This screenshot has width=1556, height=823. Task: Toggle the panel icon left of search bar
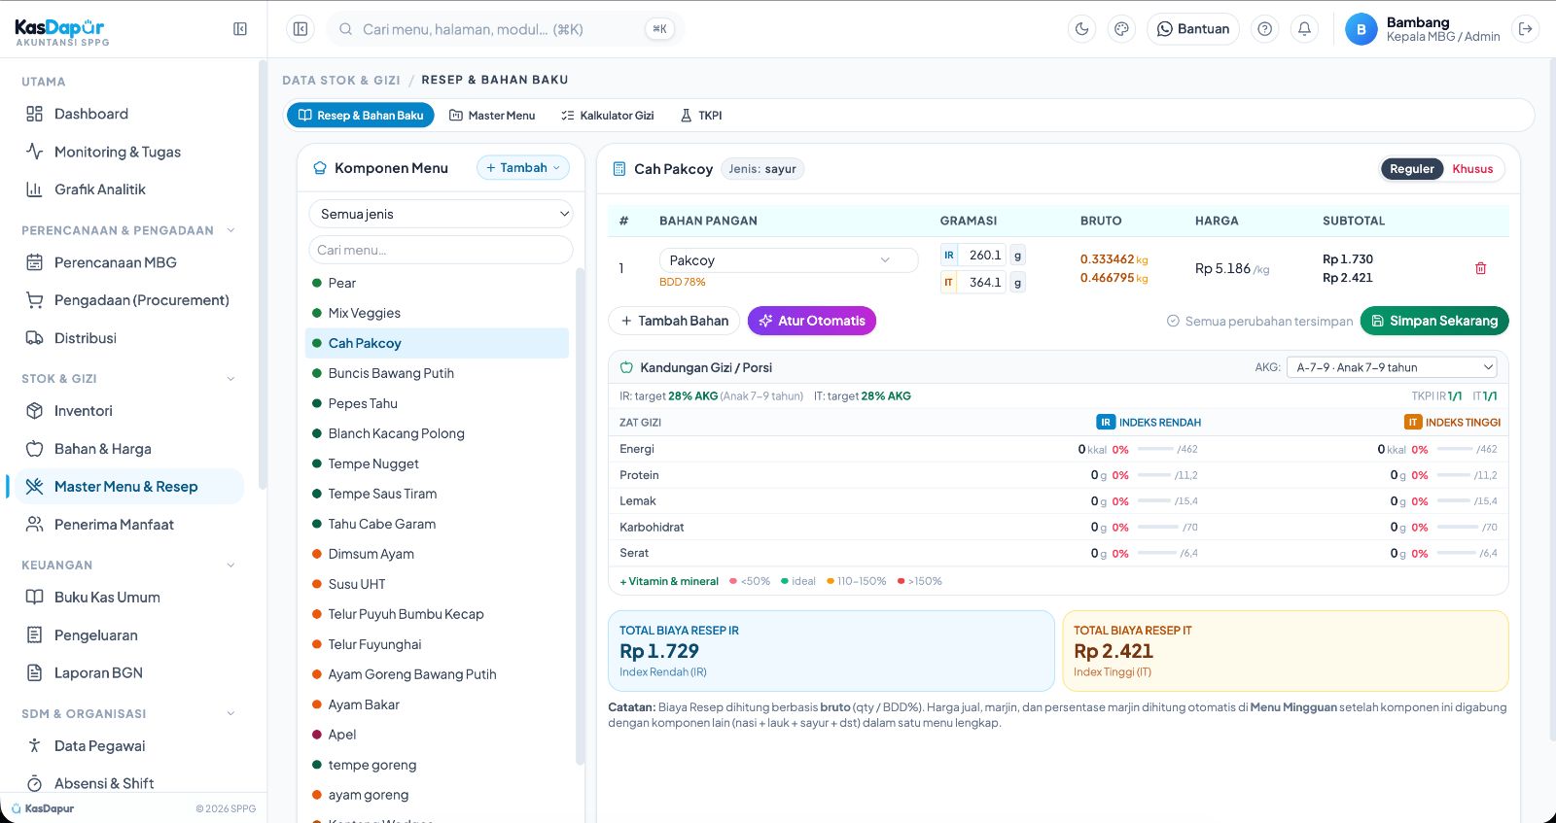coord(301,29)
